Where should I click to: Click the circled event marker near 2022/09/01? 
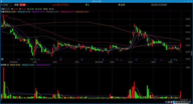coord(19,60)
